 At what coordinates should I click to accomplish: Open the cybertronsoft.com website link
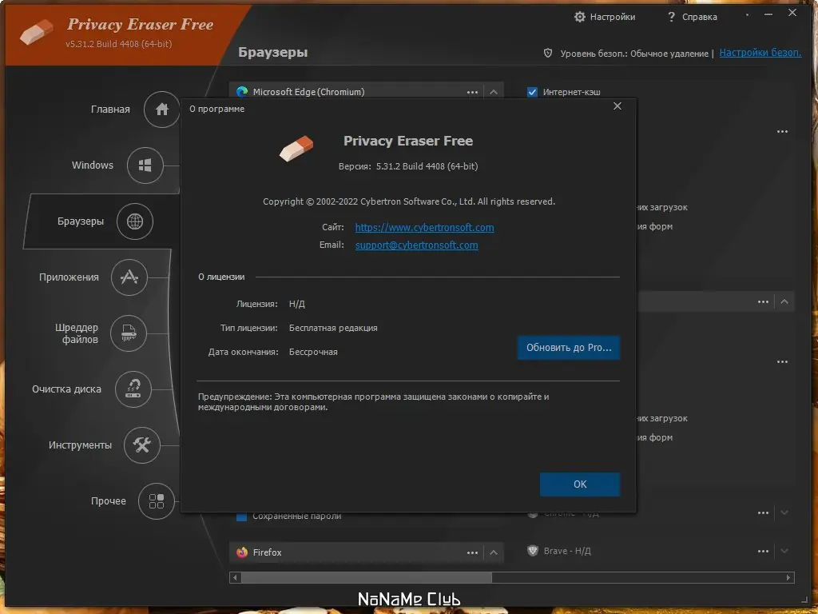[x=425, y=228]
